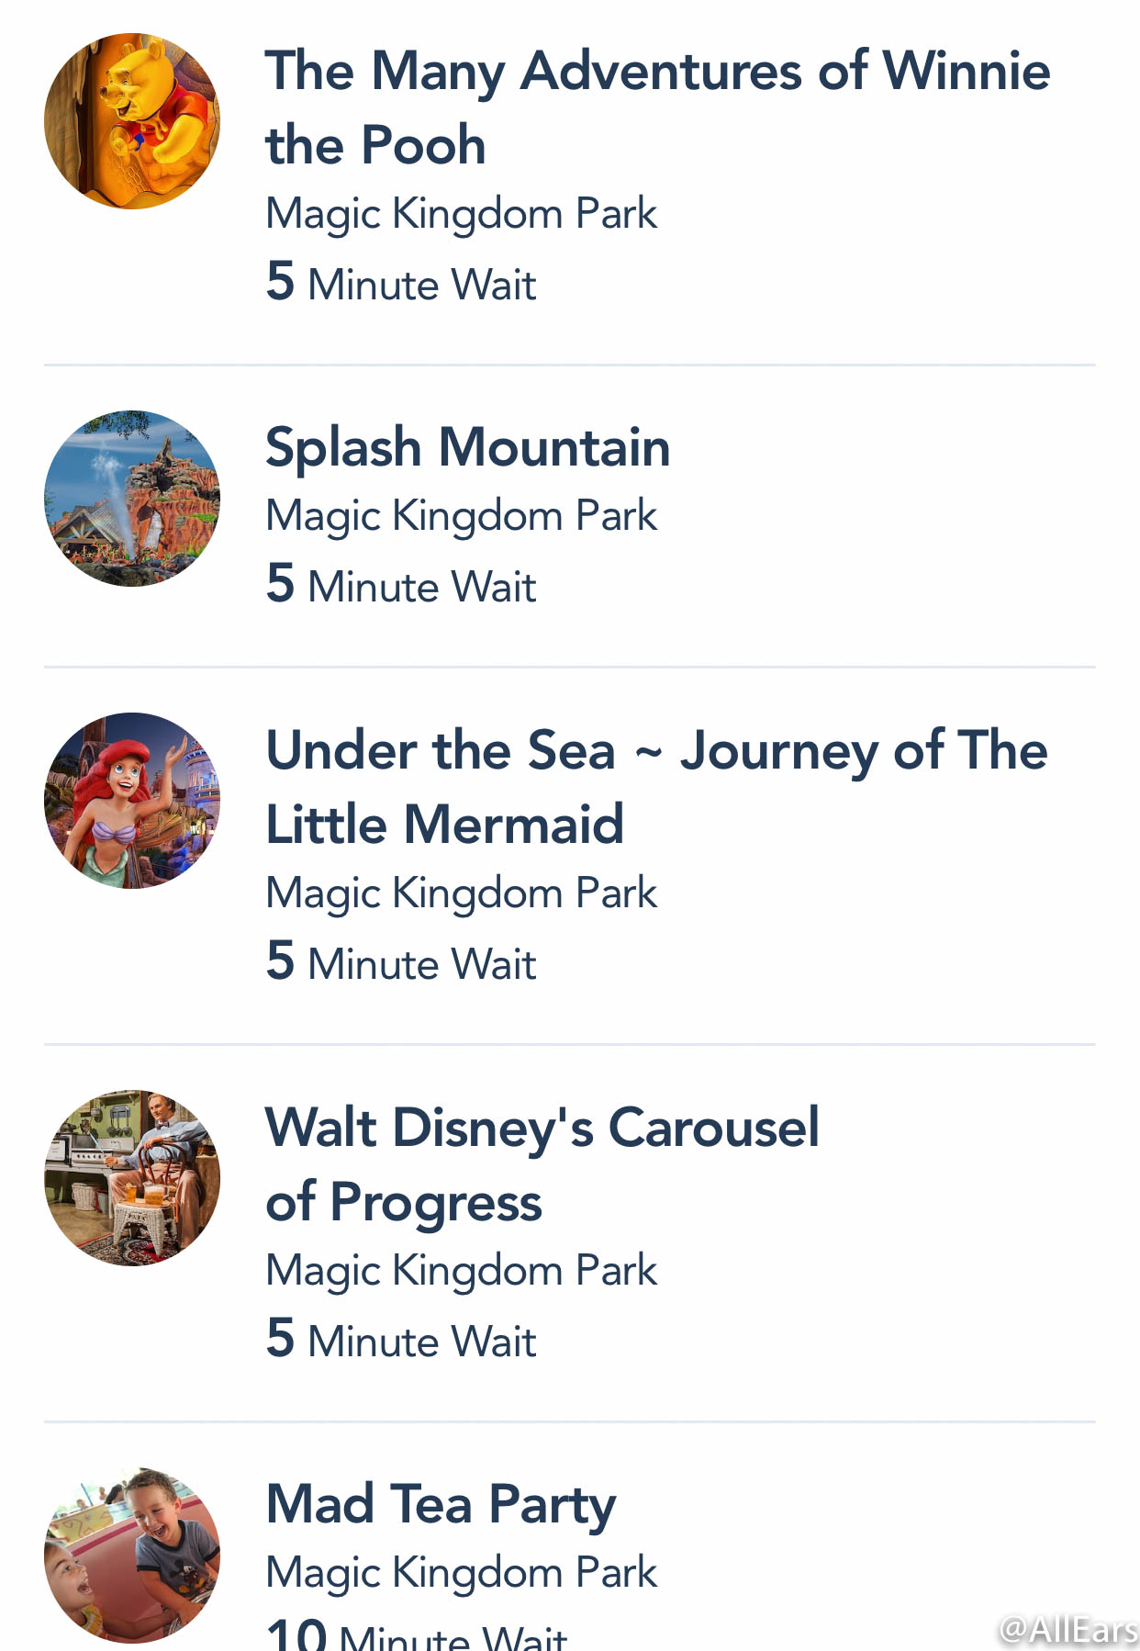Screen dimensions: 1140x1651
Task: Tap the Ariel Little Mermaid thumbnail image
Action: tap(132, 801)
